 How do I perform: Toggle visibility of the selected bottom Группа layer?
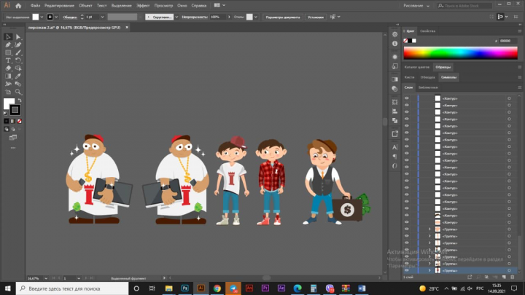(406, 270)
